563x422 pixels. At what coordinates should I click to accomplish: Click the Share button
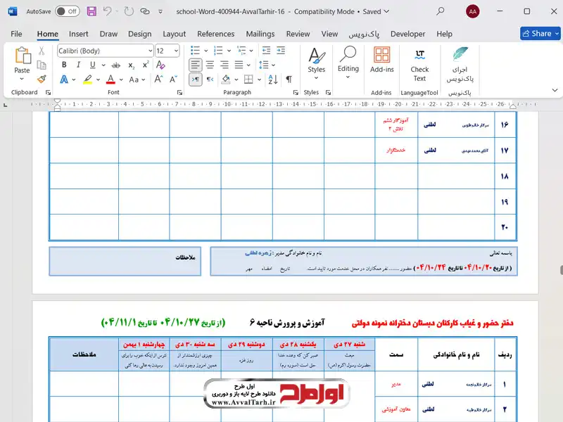540,33
